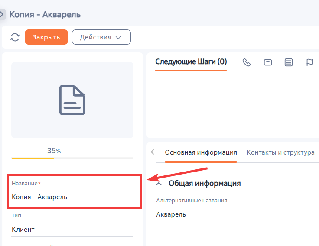This screenshot has width=319, height=246.
Task: Collapse the Общая информация section
Action: 159,184
